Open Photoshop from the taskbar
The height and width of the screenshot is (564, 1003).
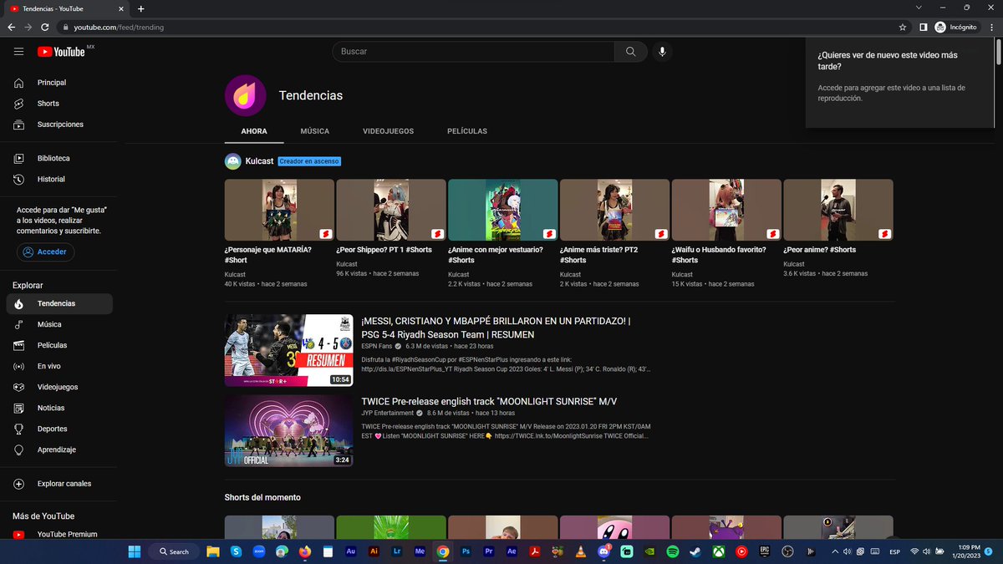point(466,551)
